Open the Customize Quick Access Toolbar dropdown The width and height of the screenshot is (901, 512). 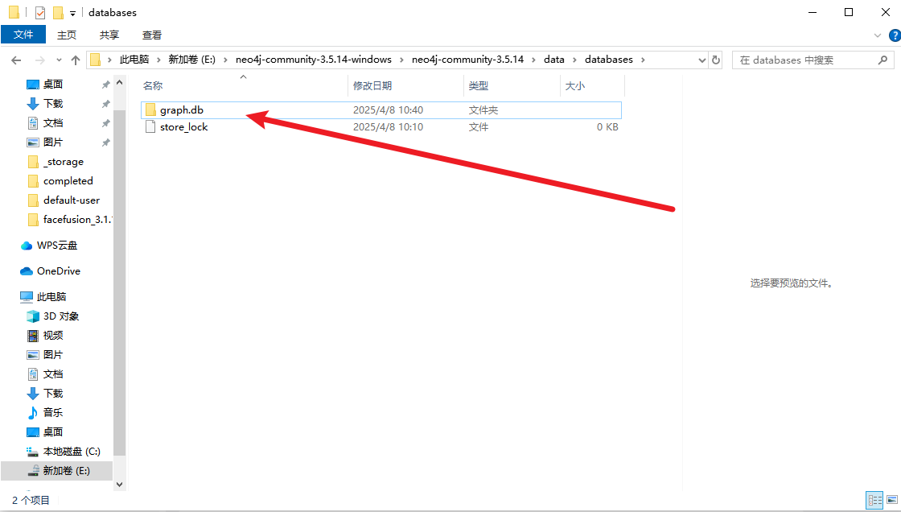pos(72,14)
